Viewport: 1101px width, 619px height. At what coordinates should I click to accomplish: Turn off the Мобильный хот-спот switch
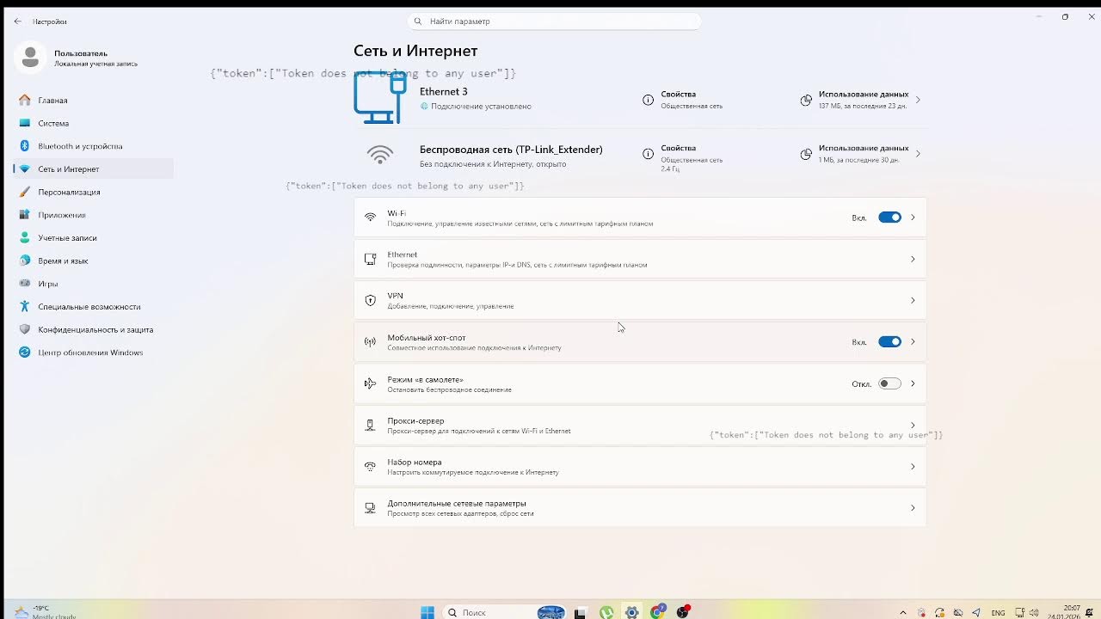[x=889, y=342]
